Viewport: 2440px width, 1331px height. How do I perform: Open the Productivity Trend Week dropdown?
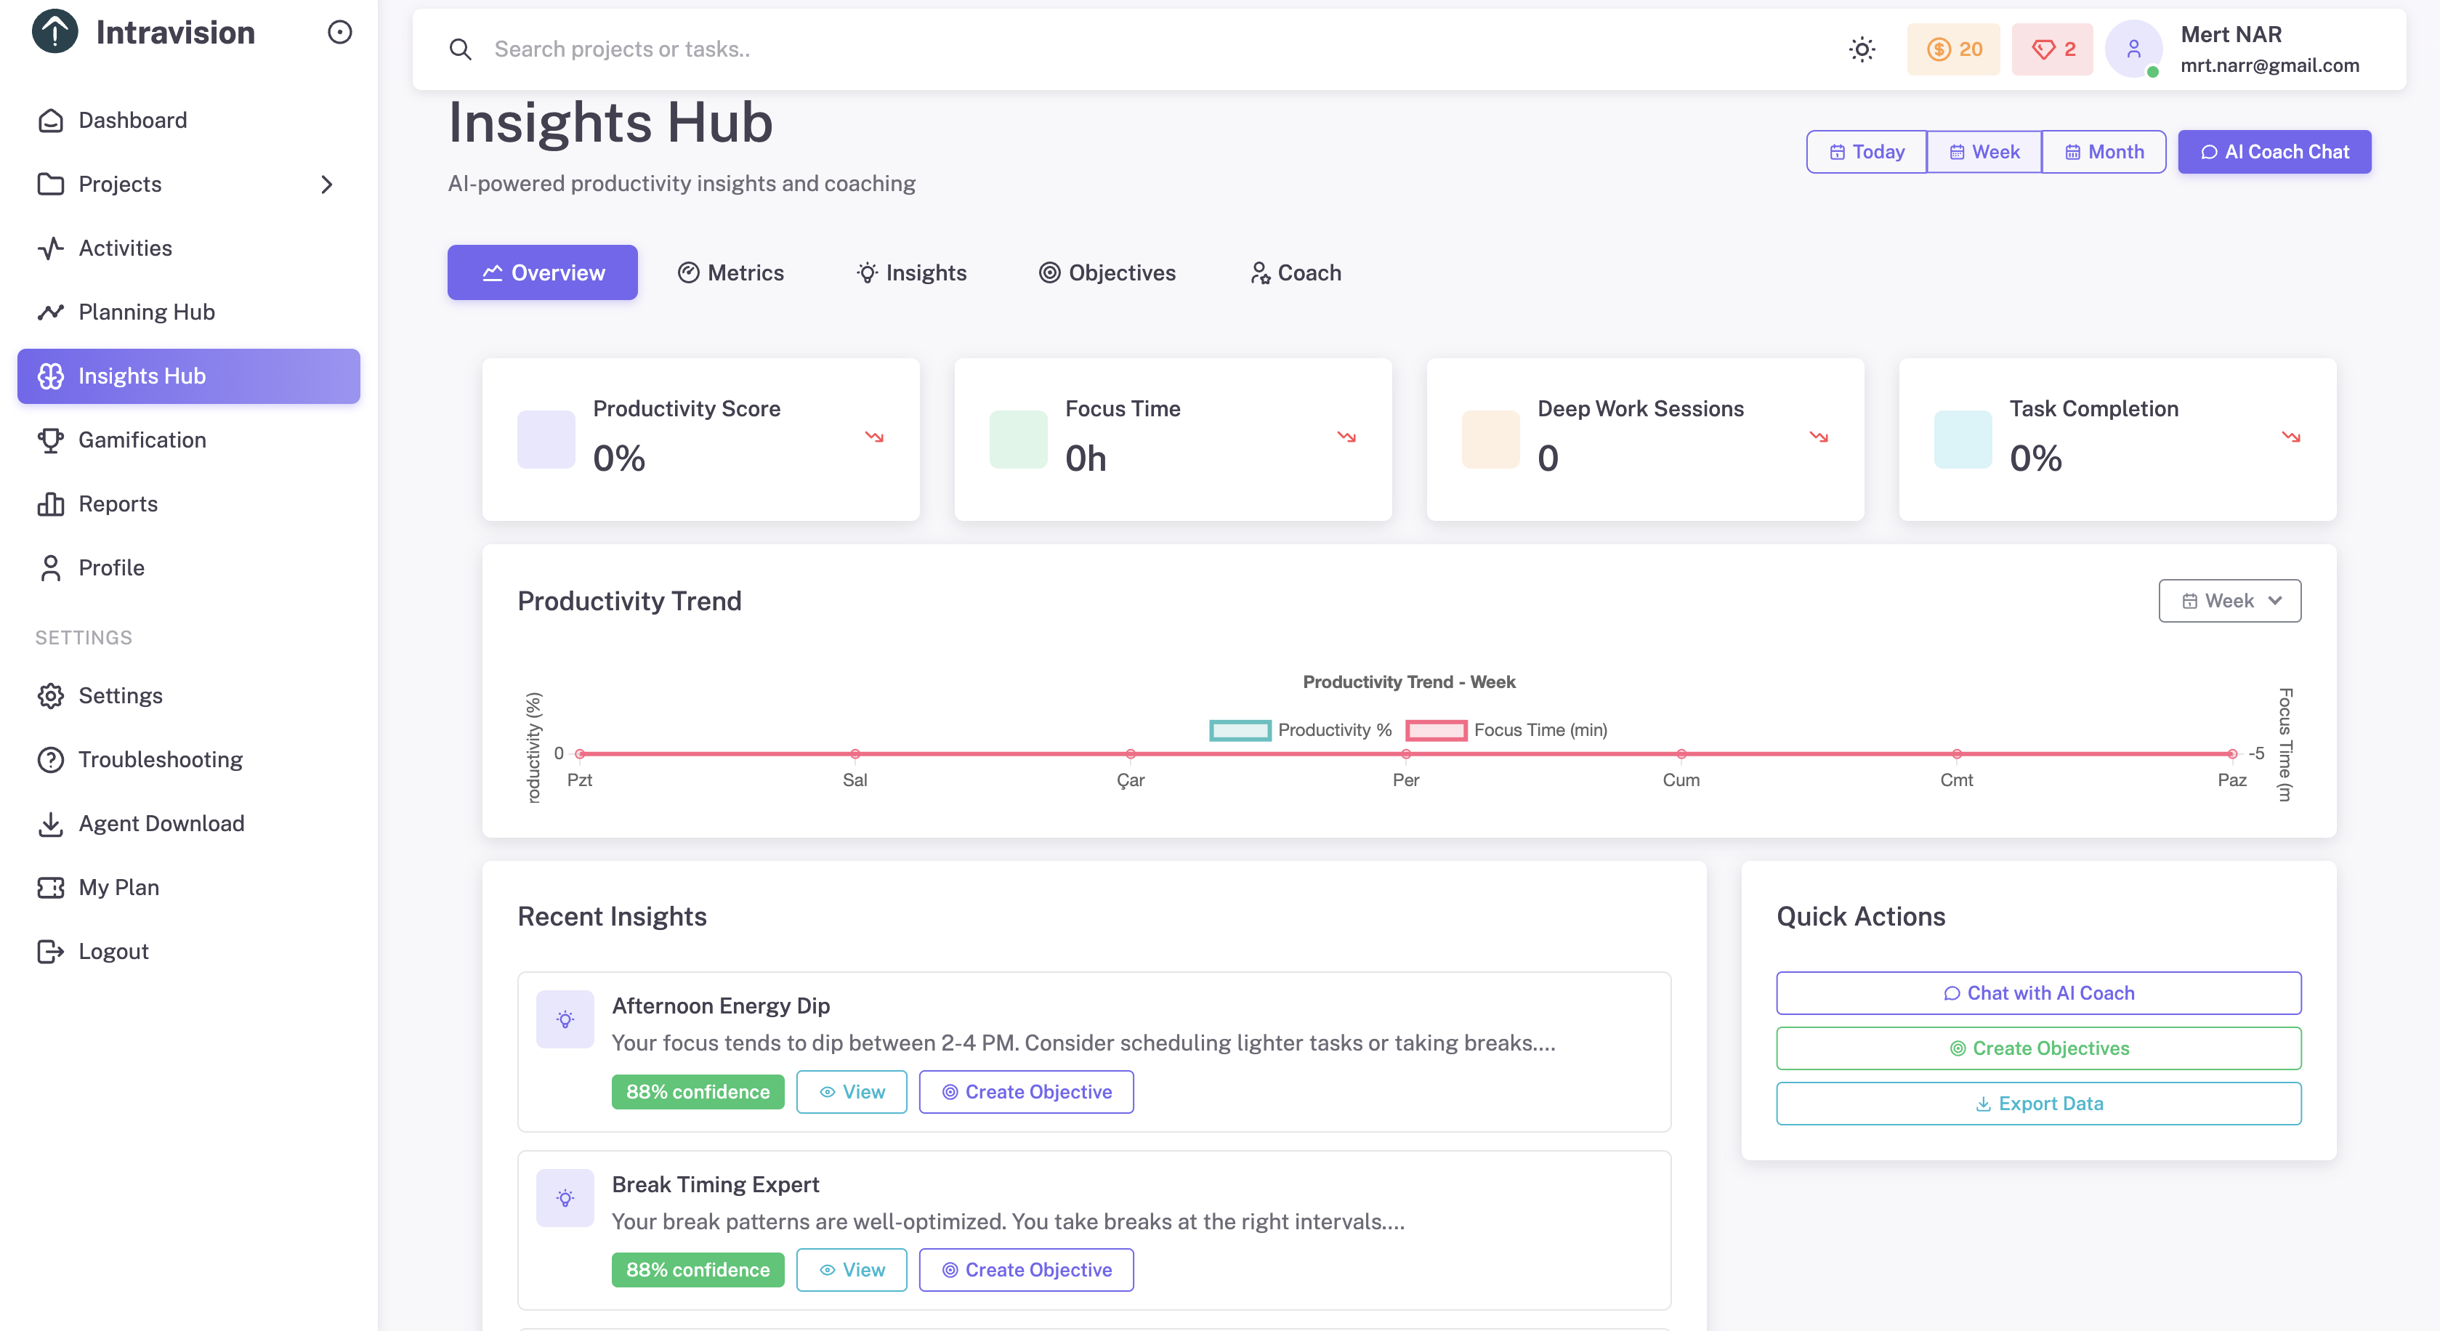tap(2229, 601)
